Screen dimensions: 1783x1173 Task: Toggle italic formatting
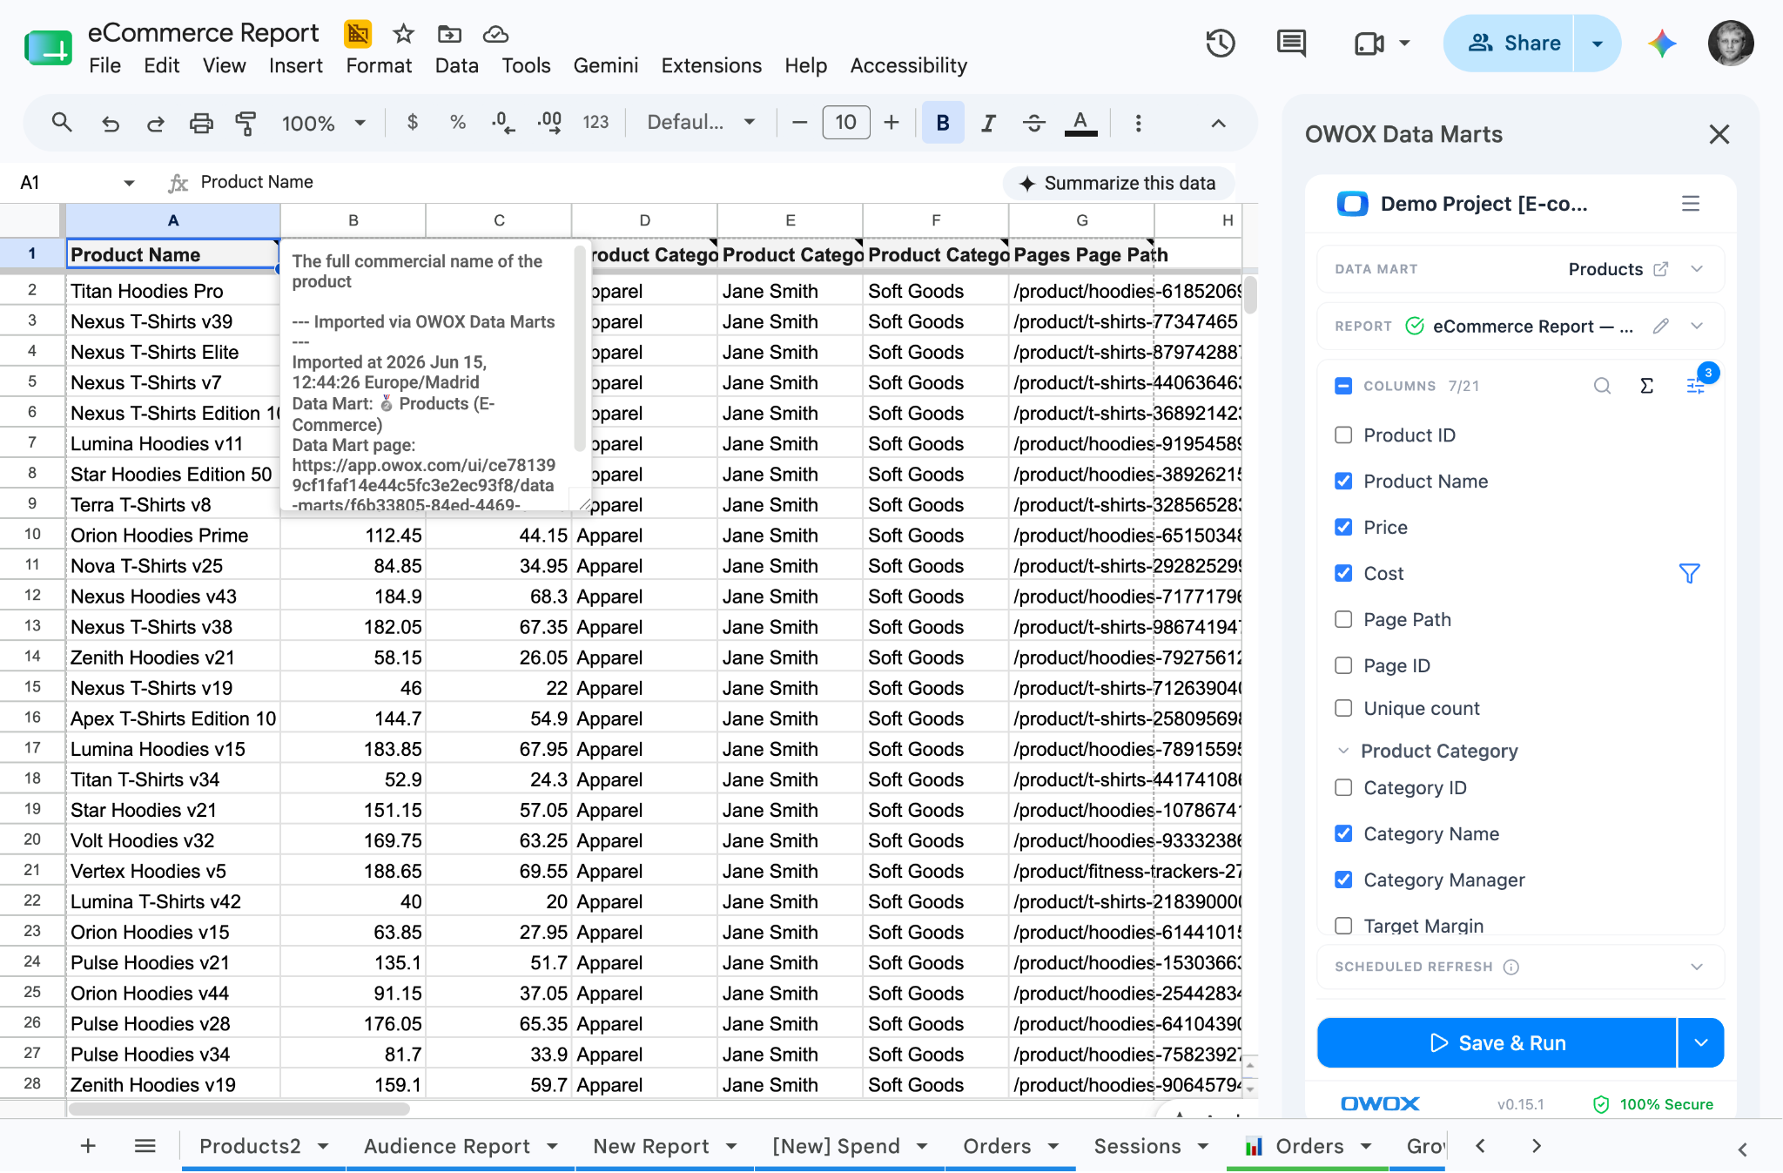coord(988,123)
